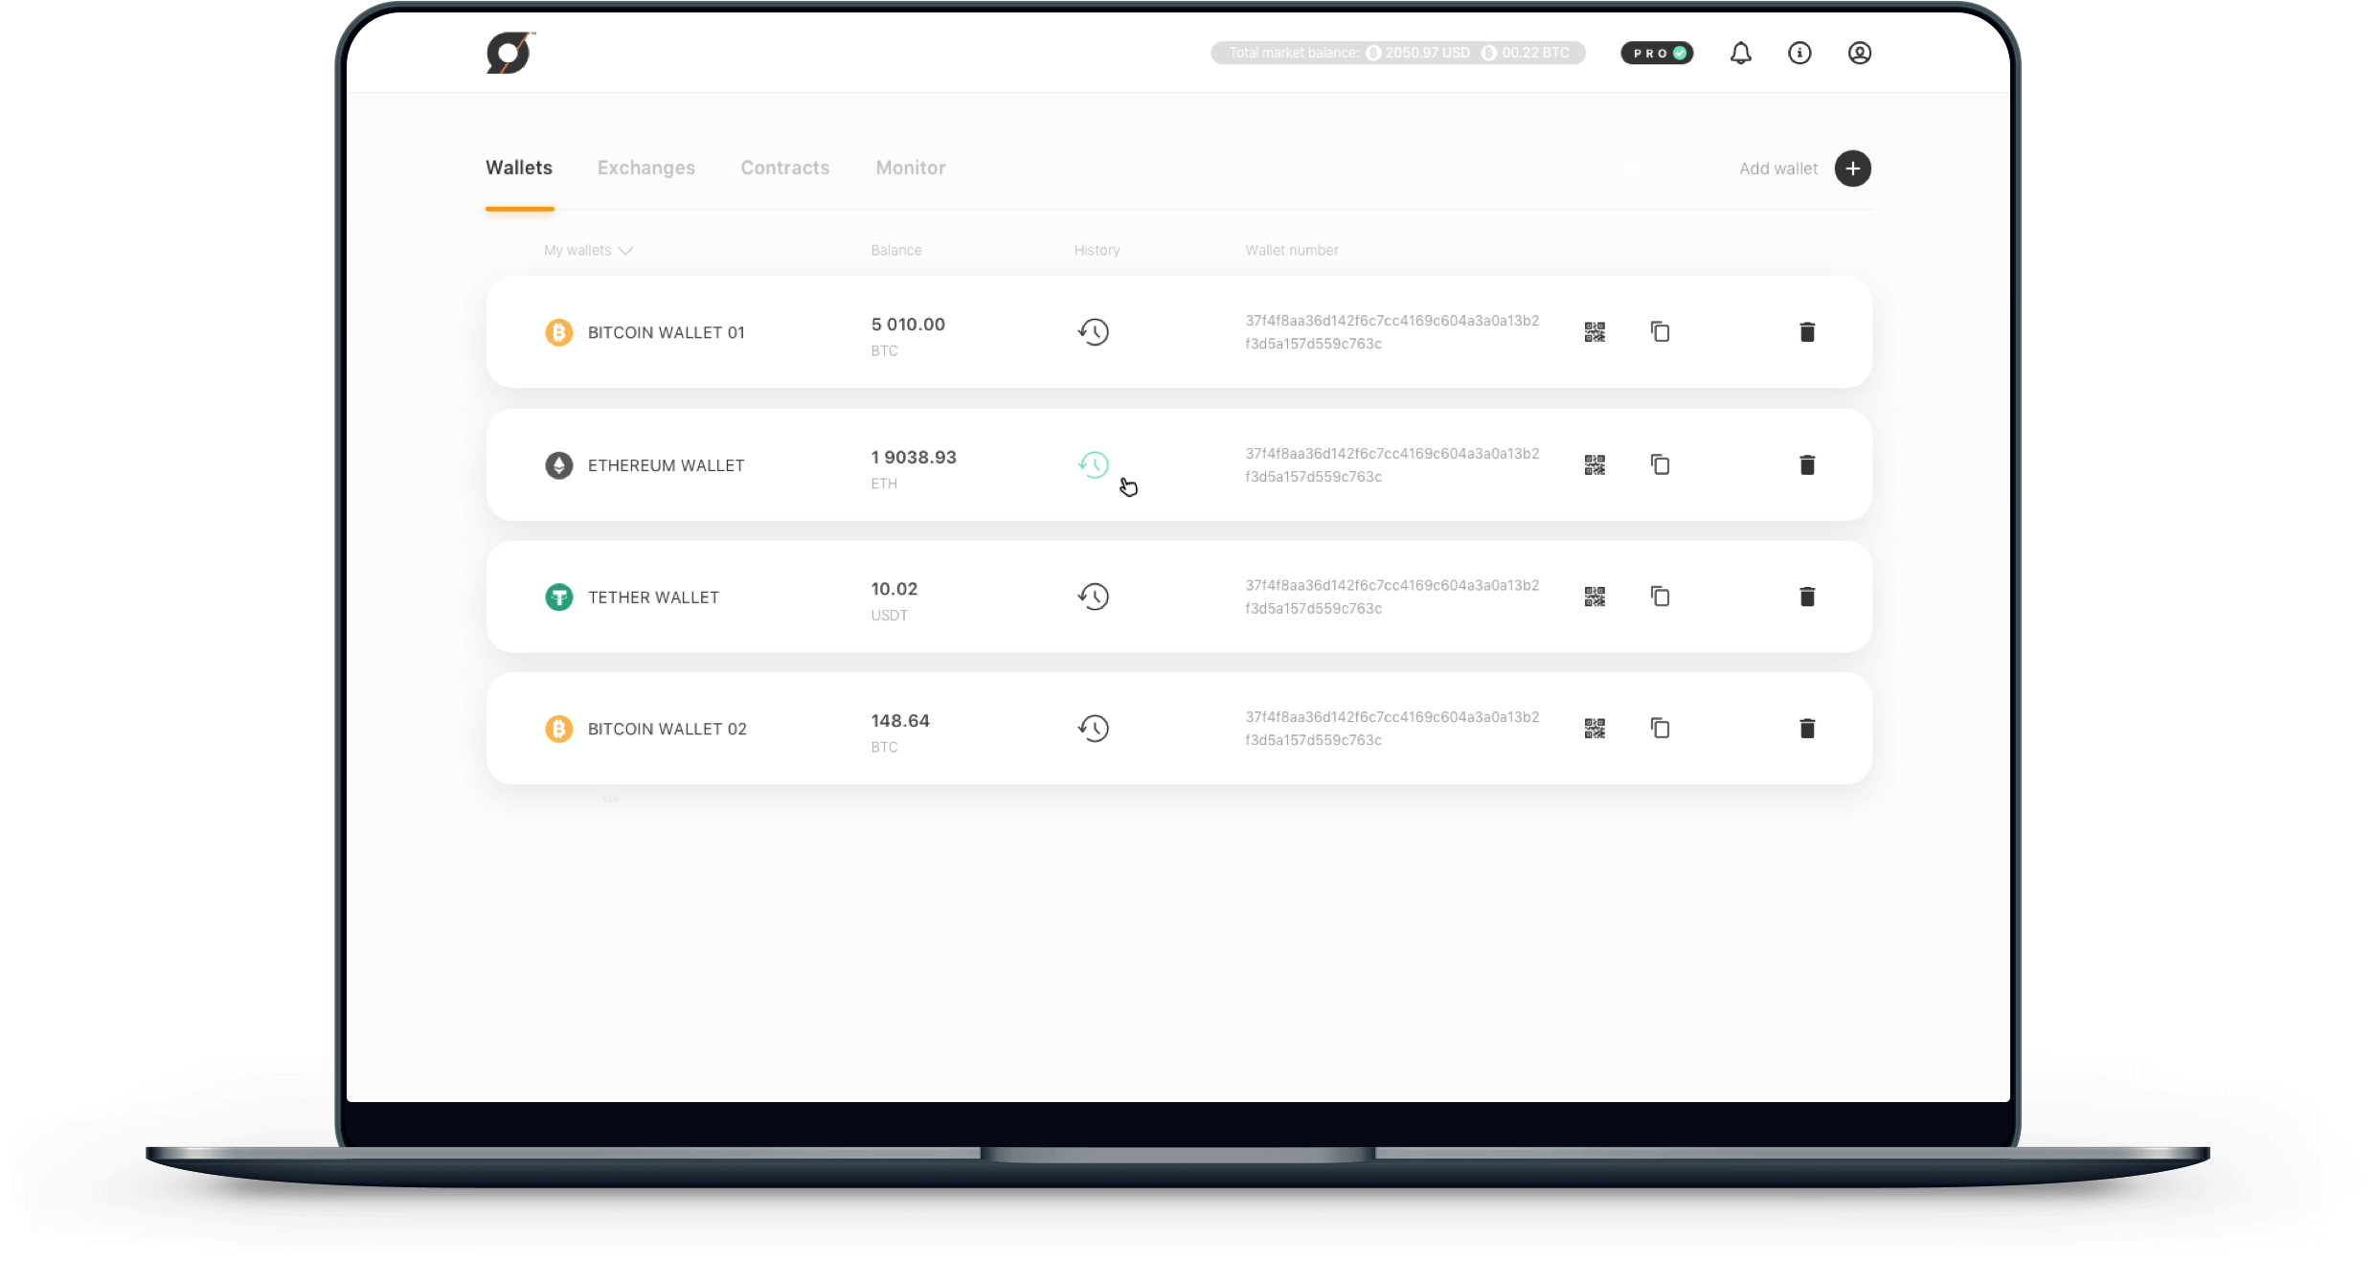Click the 148.64 BTC balance
Image resolution: width=2377 pixels, height=1262 pixels.
900,732
